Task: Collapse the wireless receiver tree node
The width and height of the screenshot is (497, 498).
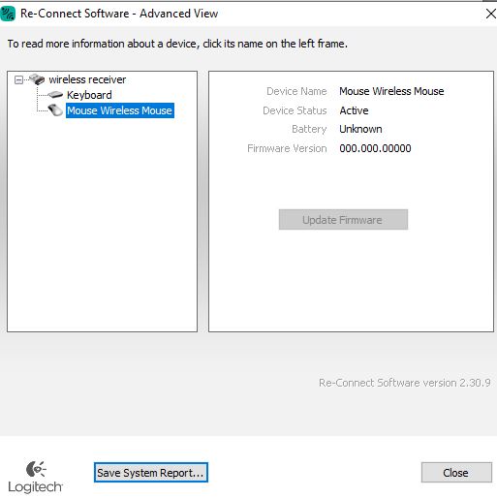Action: (19, 79)
